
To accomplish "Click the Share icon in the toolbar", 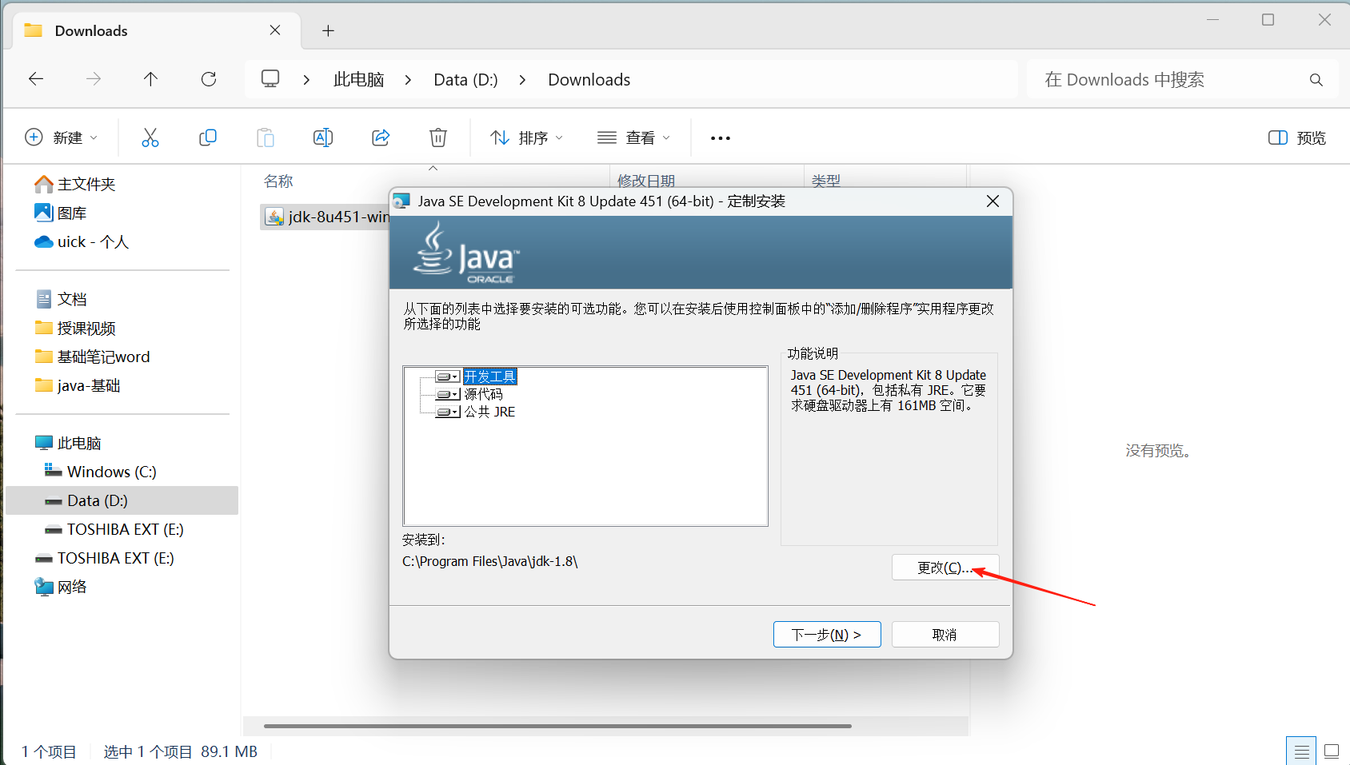I will (381, 137).
